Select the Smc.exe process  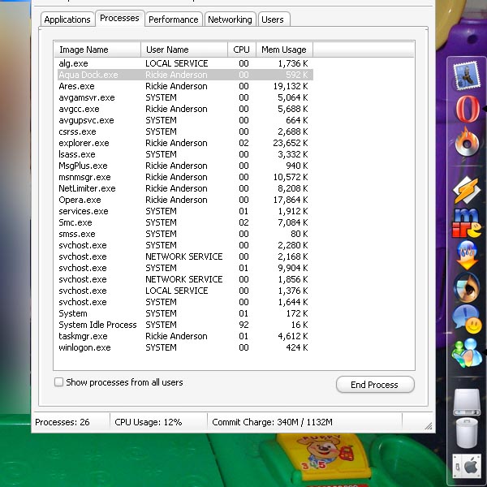pyautogui.click(x=185, y=222)
